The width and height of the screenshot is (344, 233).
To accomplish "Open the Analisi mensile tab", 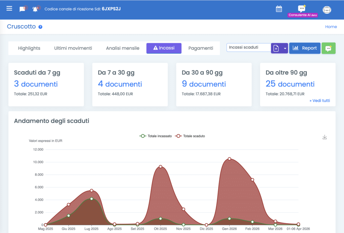I will click(123, 48).
